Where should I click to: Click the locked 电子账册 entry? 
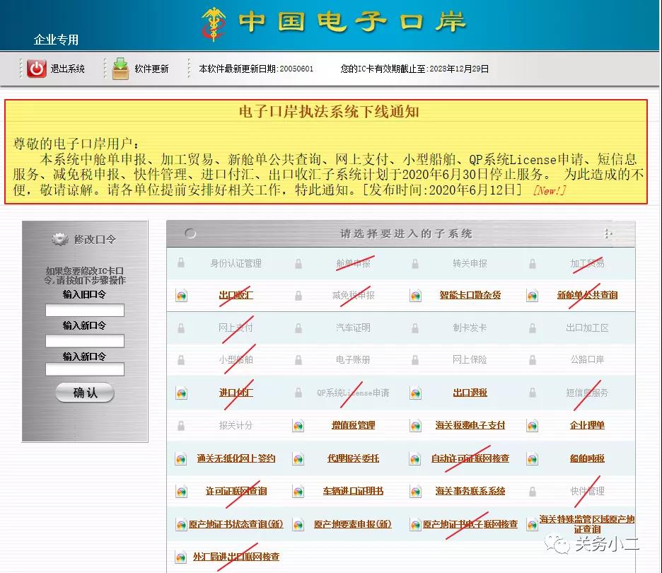click(353, 360)
